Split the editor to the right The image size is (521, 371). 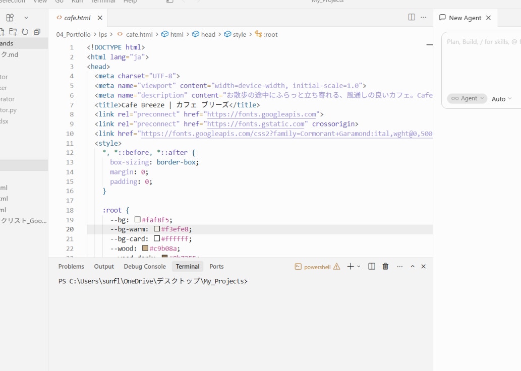tap(412, 17)
